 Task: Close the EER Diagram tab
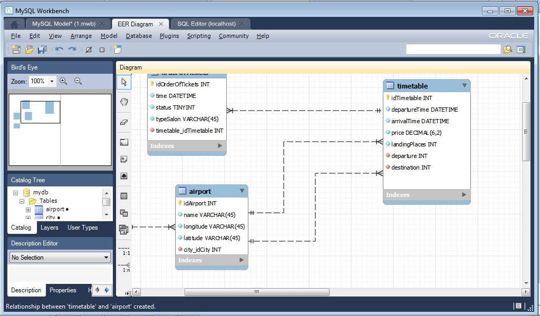pyautogui.click(x=161, y=24)
